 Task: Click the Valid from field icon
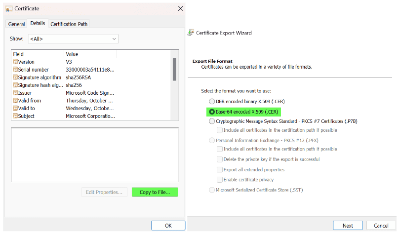pyautogui.click(x=15, y=101)
